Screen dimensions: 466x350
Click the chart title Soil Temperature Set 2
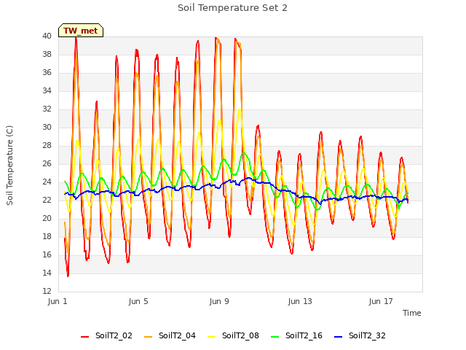click(x=232, y=8)
